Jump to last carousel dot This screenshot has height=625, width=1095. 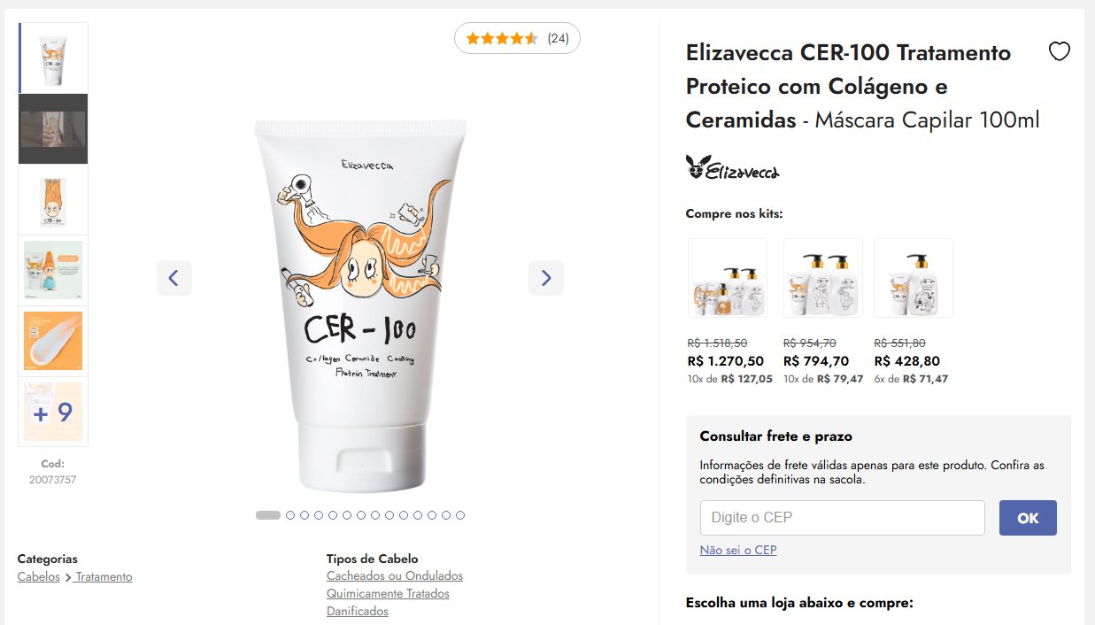tap(460, 515)
